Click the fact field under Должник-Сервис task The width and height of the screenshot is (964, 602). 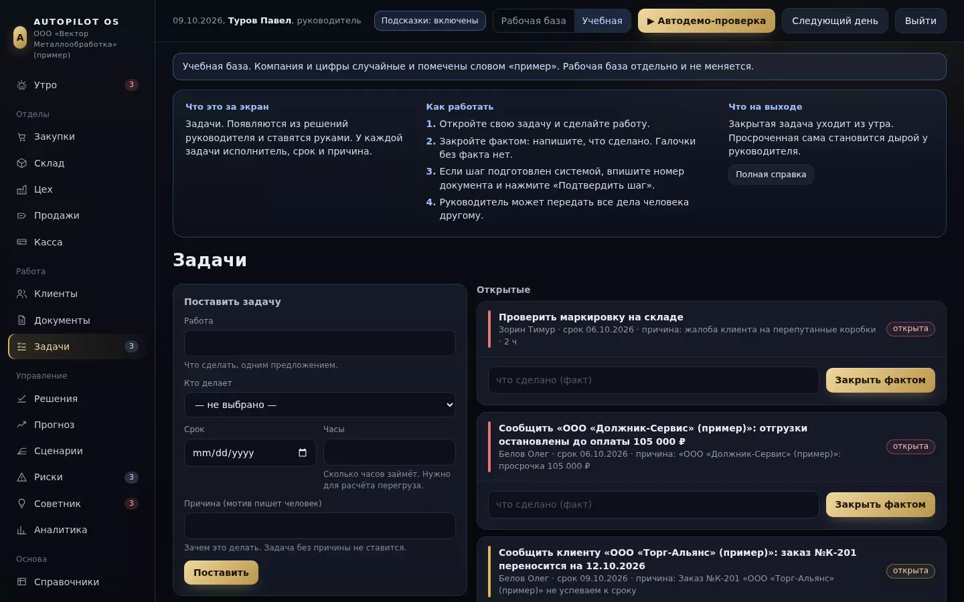tap(653, 504)
